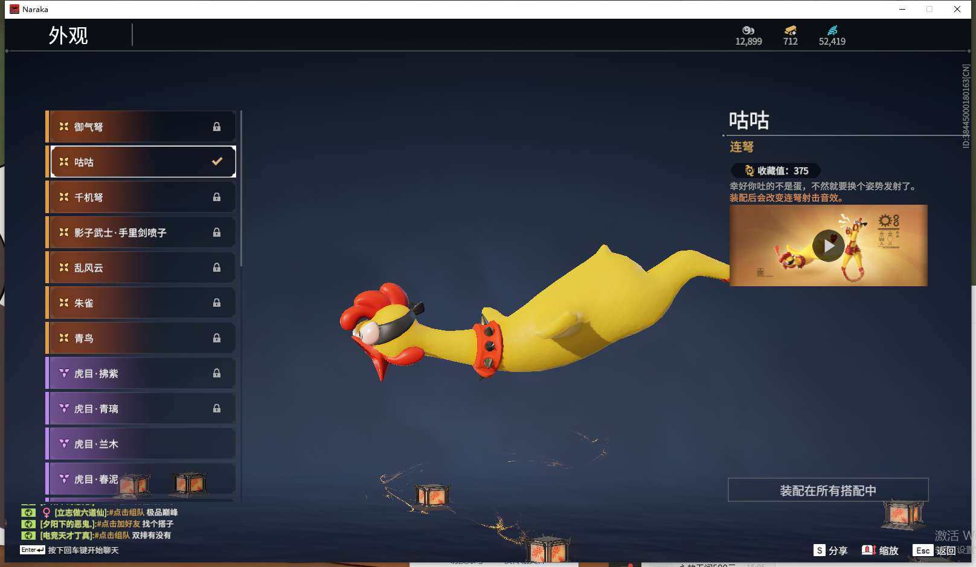Select the 虎目·春泥 skin row

tap(141, 479)
